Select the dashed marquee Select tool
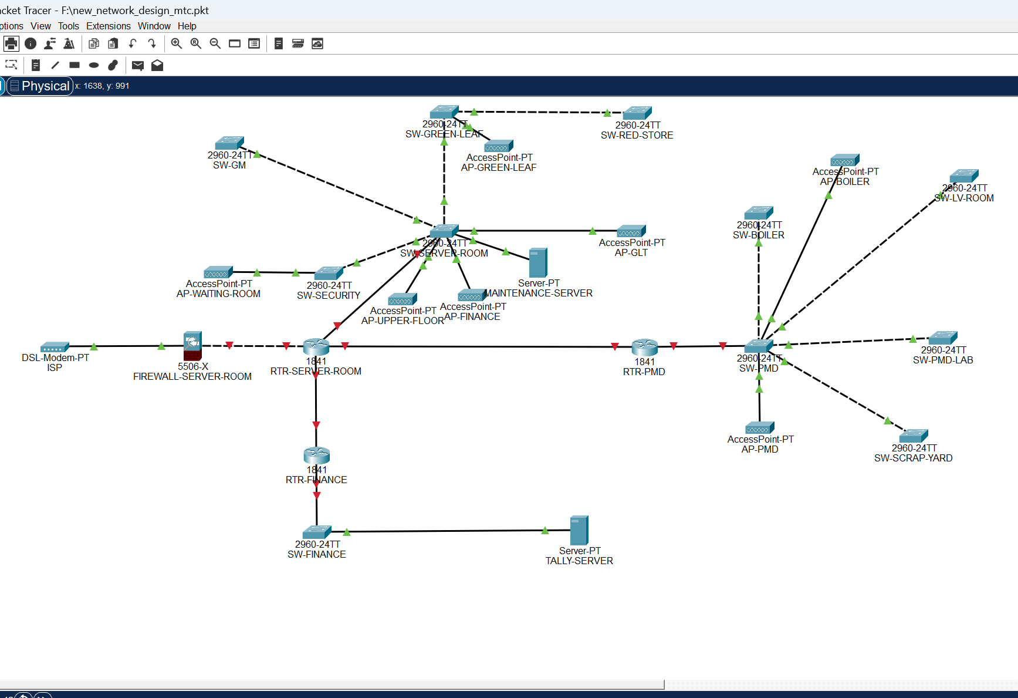The width and height of the screenshot is (1018, 698). [11, 65]
